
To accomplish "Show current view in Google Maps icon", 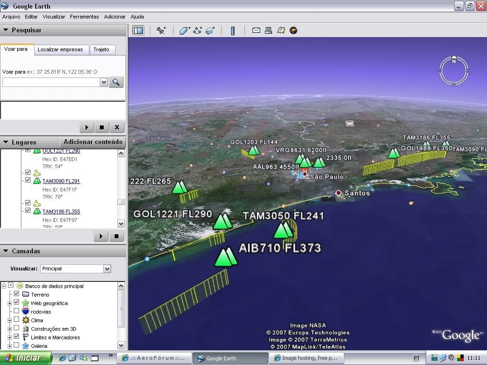I will pyautogui.click(x=281, y=30).
